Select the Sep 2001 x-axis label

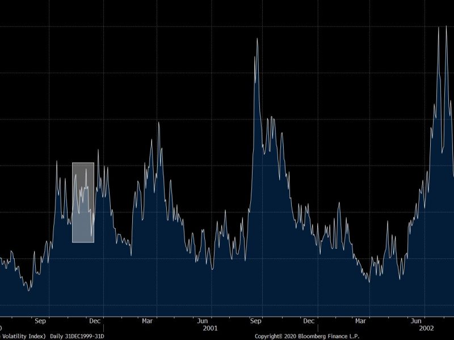click(255, 321)
